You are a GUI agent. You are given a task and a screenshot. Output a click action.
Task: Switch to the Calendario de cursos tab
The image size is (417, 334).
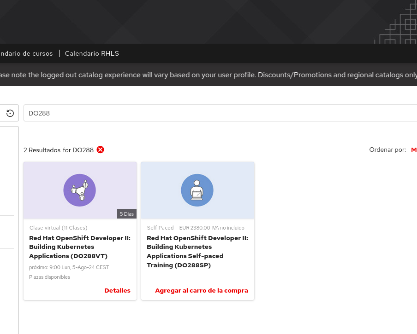point(26,53)
